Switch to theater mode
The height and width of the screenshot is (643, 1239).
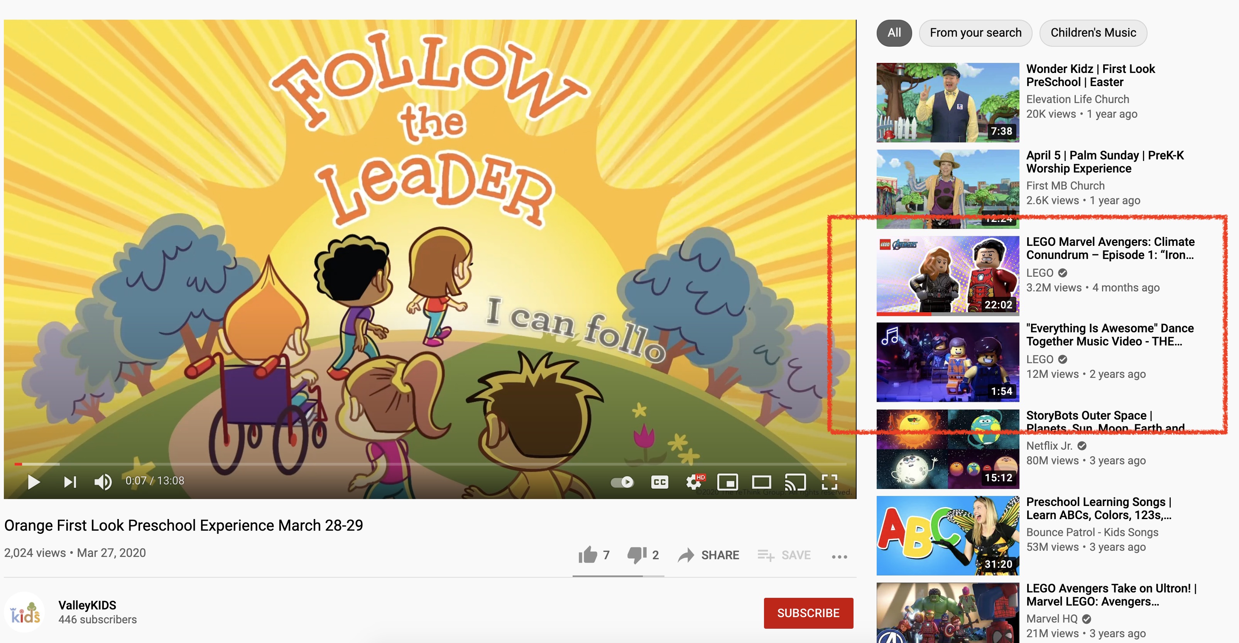point(761,482)
